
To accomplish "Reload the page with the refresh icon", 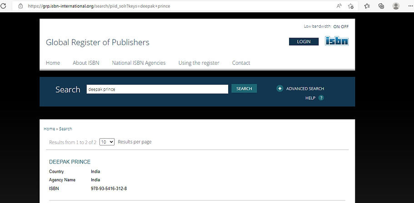I will tap(3, 6).
